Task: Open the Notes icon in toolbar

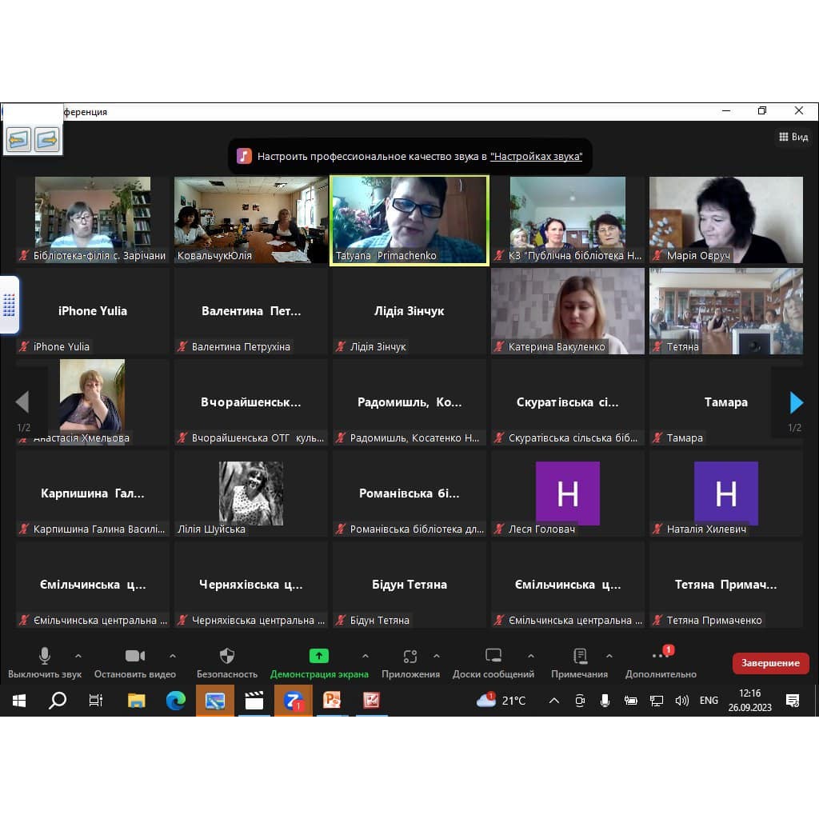Action: coord(580,657)
